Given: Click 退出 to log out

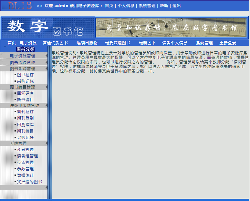Looking at the screenshot, I should pyautogui.click(x=176, y=6).
